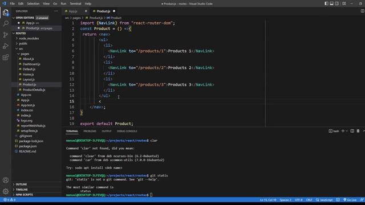
Task: Switch to the Problems panel tab
Action: pyautogui.click(x=90, y=131)
